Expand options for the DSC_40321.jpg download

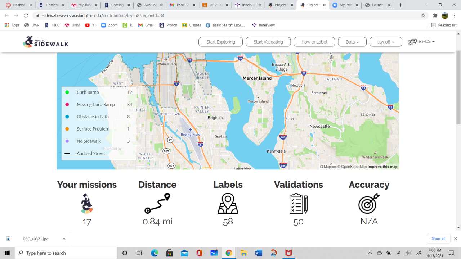tap(64, 238)
